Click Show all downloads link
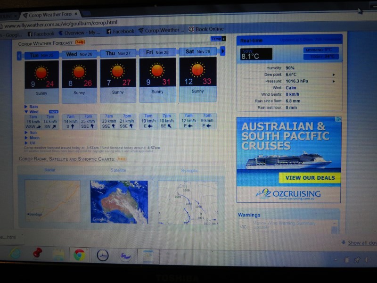 362,243
